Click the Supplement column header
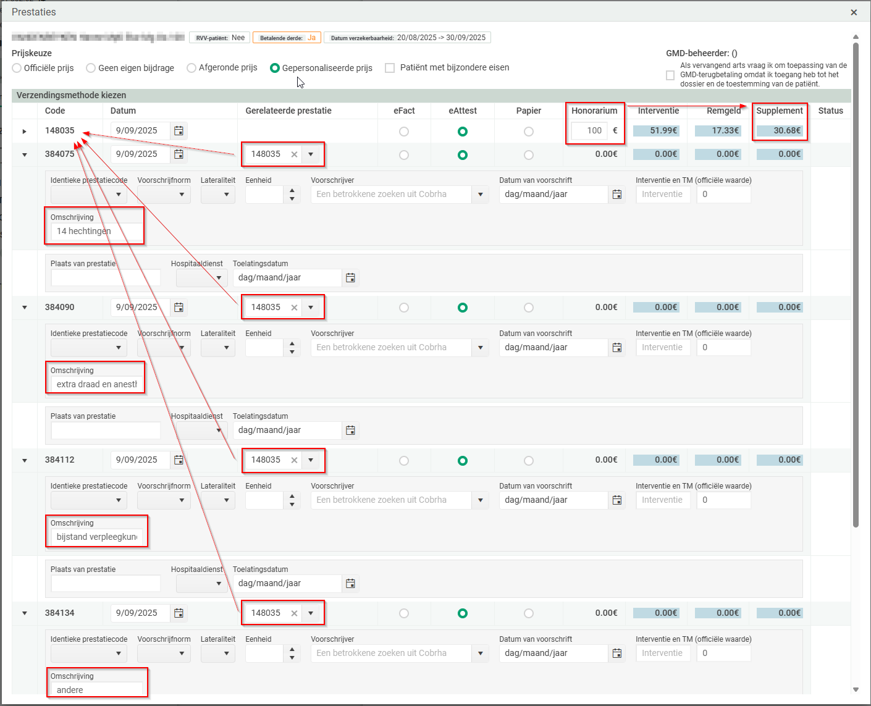 click(x=779, y=111)
